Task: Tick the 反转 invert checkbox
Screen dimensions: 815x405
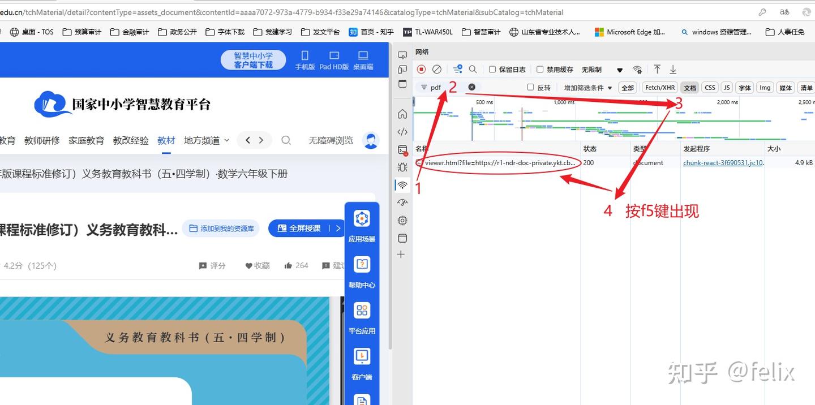Action: pos(530,87)
